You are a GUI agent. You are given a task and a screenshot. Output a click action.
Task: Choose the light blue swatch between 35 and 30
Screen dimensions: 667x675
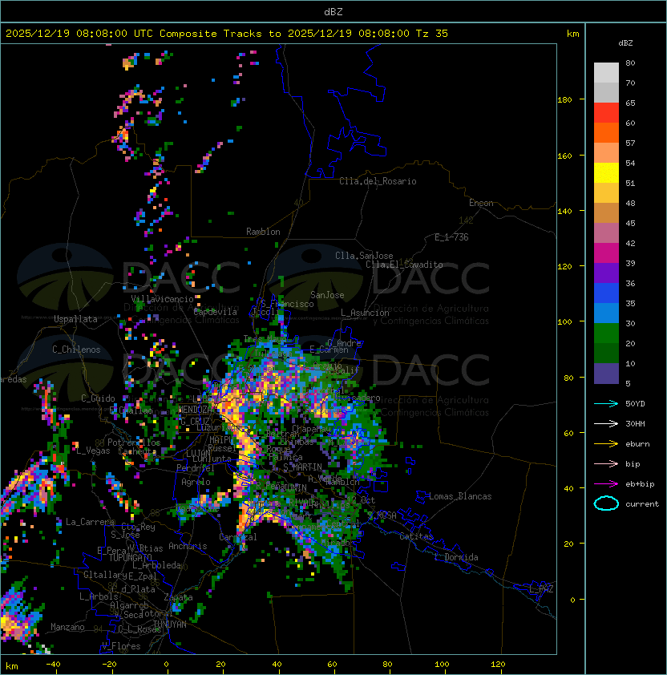(606, 313)
